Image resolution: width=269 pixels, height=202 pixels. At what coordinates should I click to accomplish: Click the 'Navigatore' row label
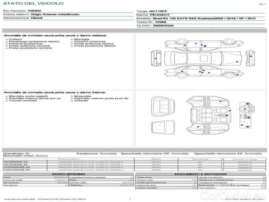(x=11, y=186)
